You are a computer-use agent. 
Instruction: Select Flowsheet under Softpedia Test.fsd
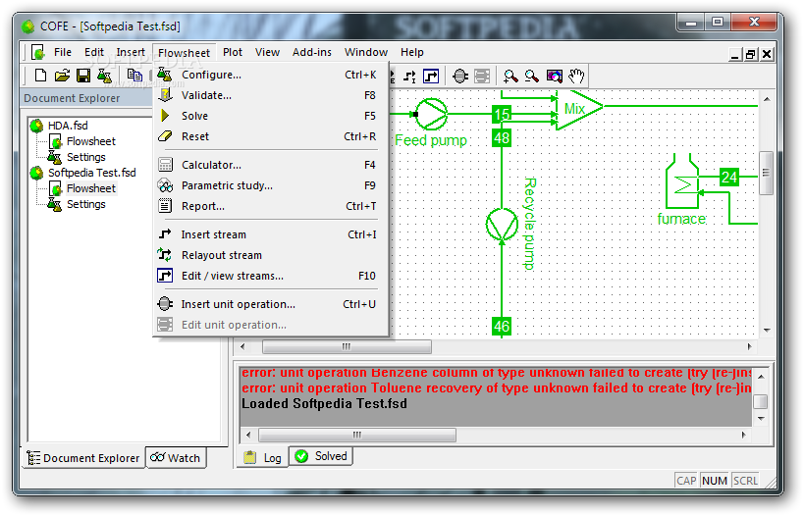[x=91, y=188]
